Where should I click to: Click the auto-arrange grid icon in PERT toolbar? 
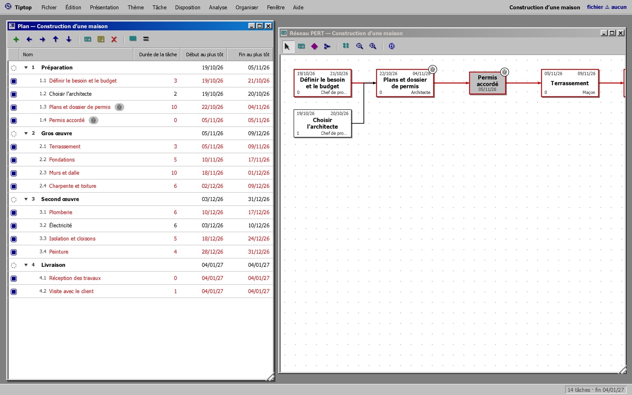pyautogui.click(x=346, y=46)
